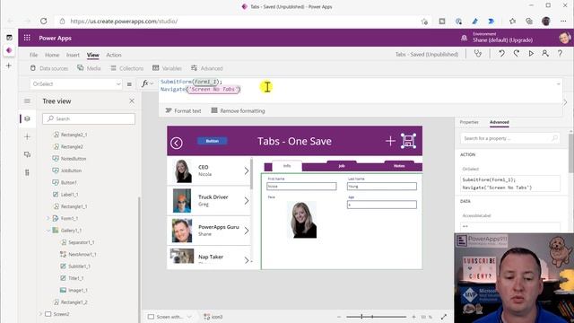The height and width of the screenshot is (323, 574).
Task: Redo the last change
Action: [517, 54]
